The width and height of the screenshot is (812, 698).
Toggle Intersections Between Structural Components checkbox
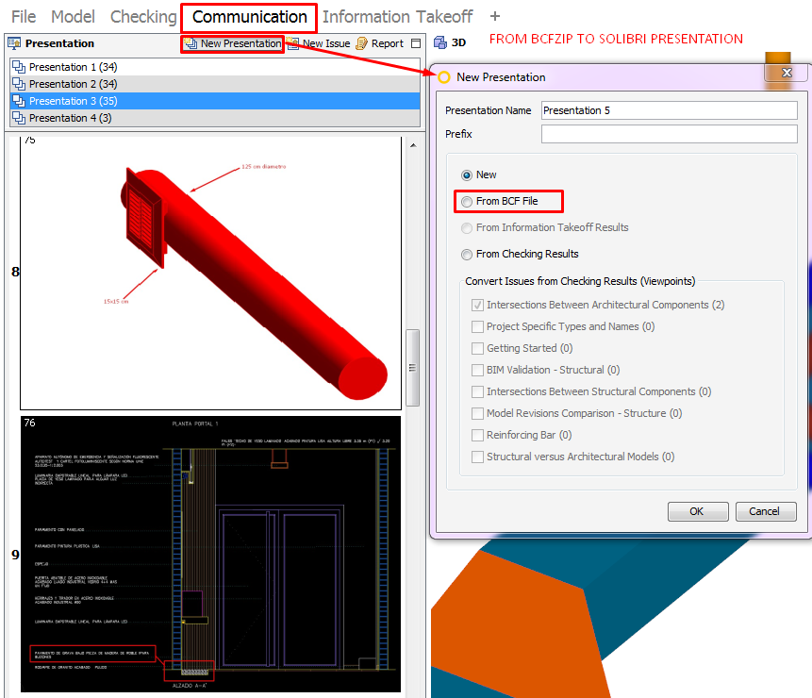coord(477,392)
